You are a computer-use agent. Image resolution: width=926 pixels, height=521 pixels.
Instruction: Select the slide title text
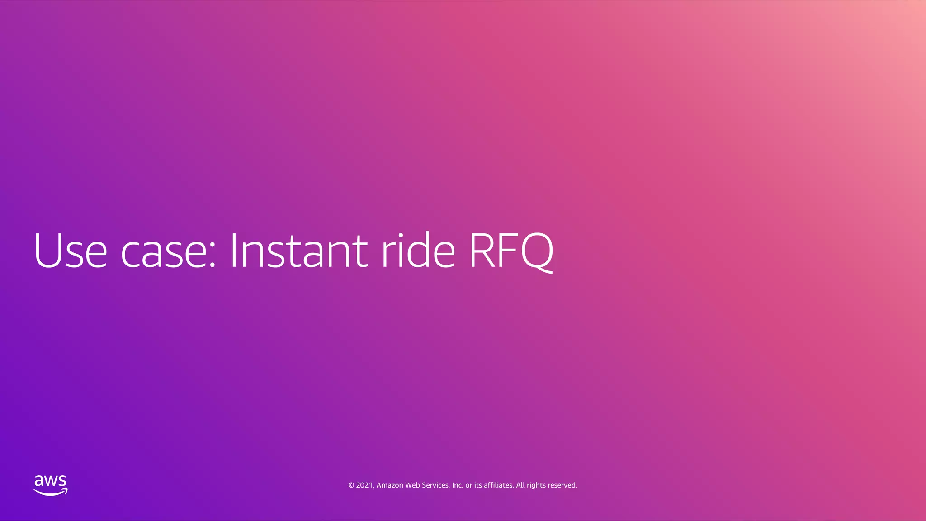pyautogui.click(x=293, y=251)
